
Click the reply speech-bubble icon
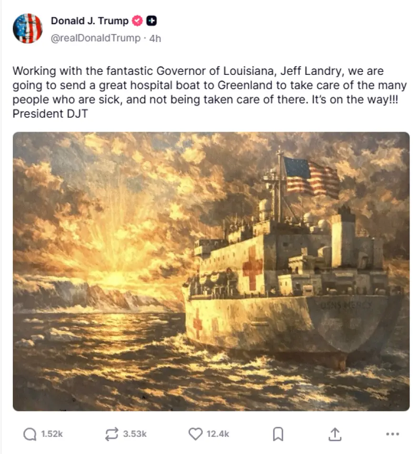(30, 434)
